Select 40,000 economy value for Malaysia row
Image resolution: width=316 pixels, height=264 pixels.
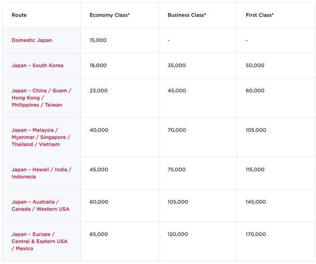coord(99,130)
